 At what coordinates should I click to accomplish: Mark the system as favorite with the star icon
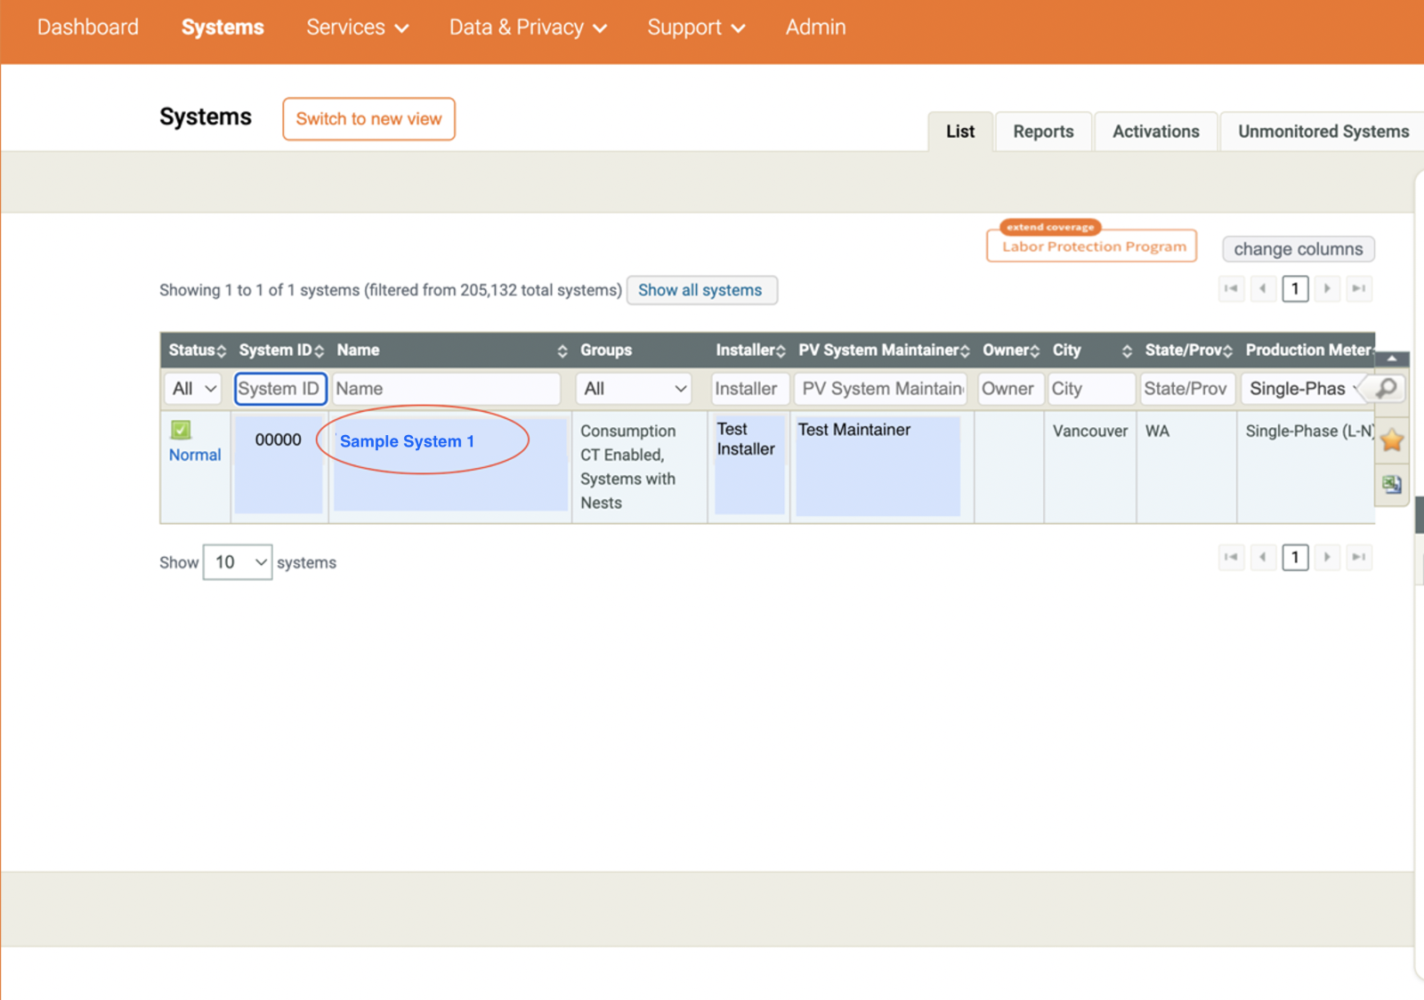tap(1391, 440)
